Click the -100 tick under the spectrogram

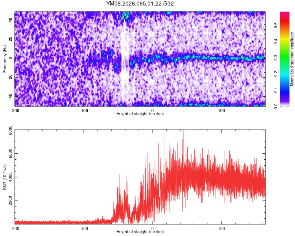pyautogui.click(x=83, y=110)
